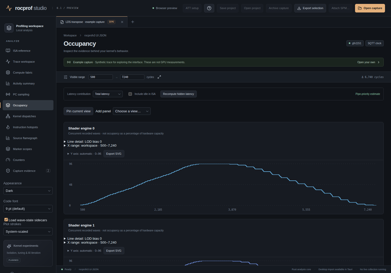This screenshot has height=273, width=391.
Task: Click the Profiling workspace layers icon
Action: pos(9,28)
